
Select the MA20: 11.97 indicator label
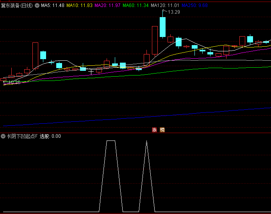107,6
